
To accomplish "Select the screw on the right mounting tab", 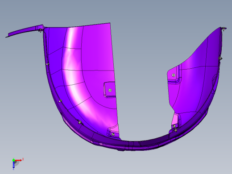I will pos(174,75).
